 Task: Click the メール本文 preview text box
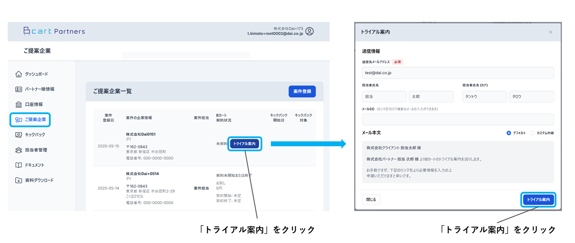click(x=458, y=162)
